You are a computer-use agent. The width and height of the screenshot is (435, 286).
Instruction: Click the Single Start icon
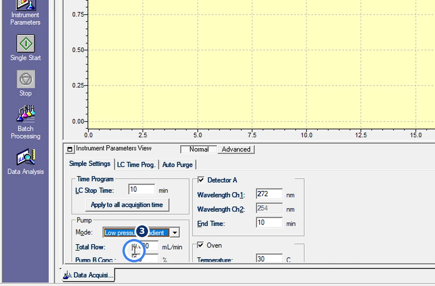(x=26, y=43)
